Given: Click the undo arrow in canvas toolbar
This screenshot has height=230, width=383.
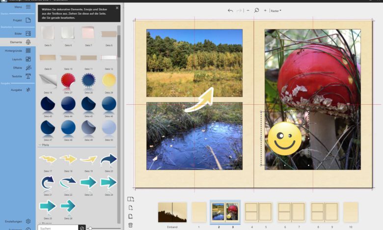Looking at the screenshot, I should 230,10.
